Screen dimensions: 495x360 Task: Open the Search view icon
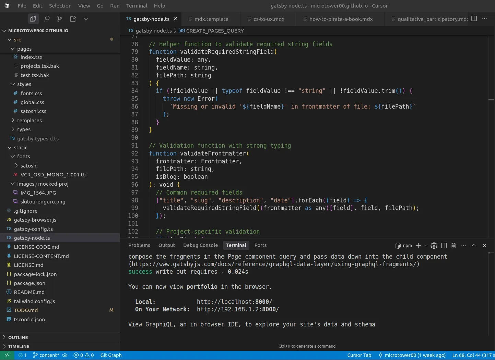47,19
